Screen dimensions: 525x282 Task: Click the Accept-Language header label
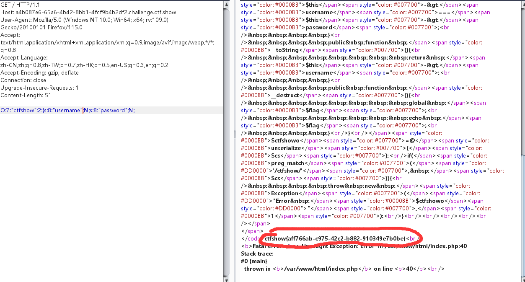tap(24, 57)
